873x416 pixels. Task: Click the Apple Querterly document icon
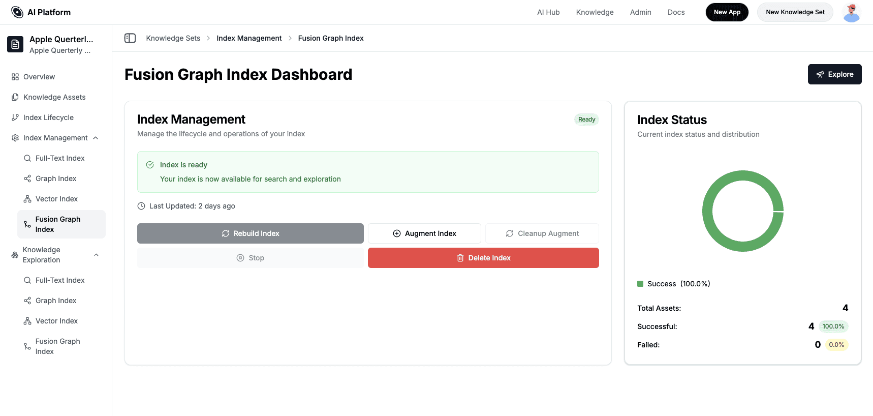[x=15, y=44]
